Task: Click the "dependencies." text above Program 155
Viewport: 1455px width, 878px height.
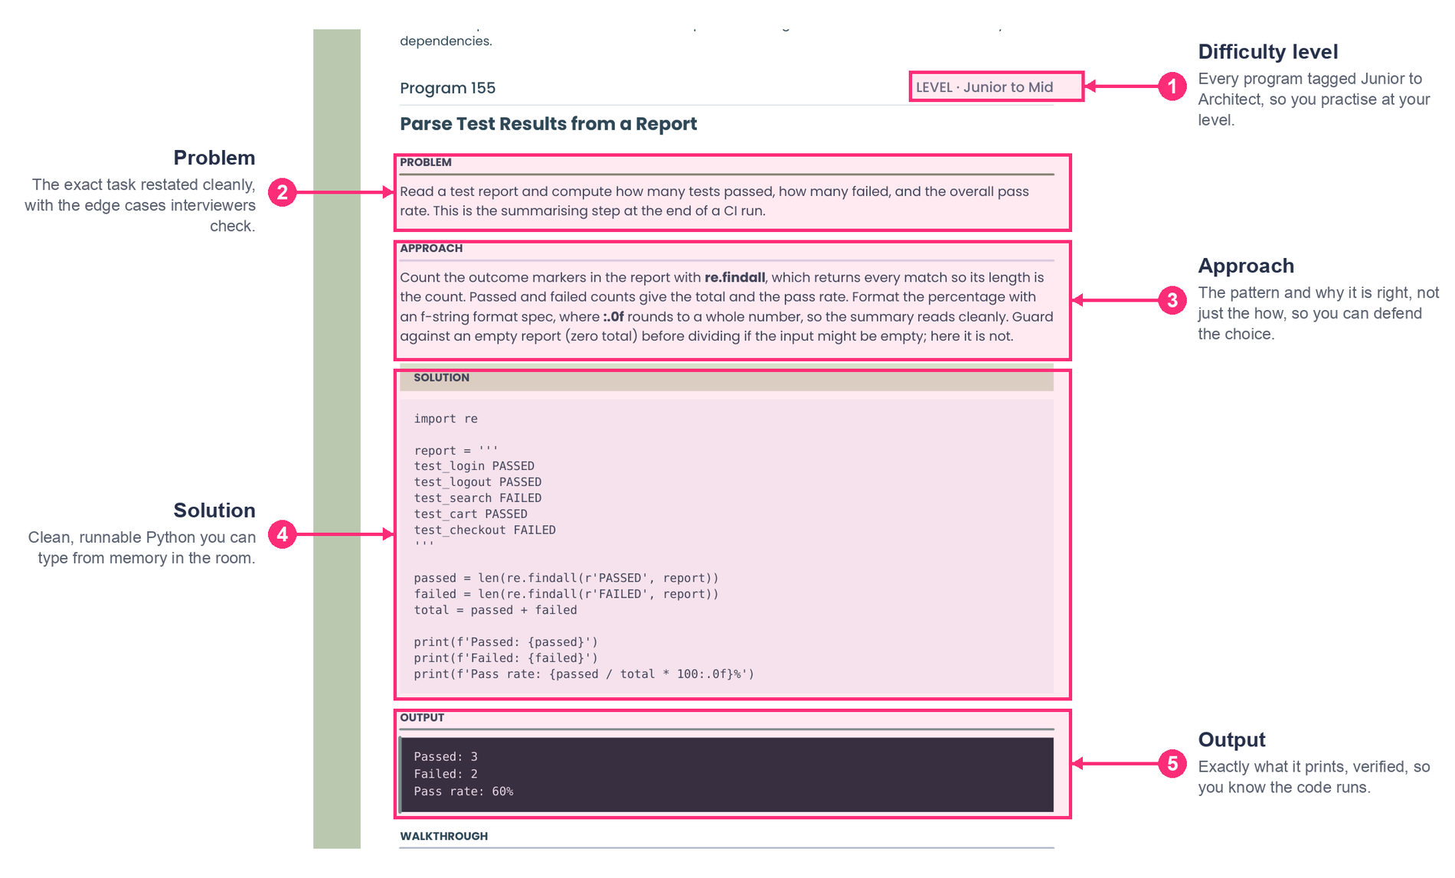Action: (x=446, y=41)
